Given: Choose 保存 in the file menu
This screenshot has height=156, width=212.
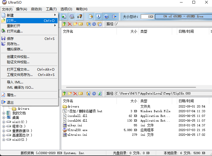Looking at the screenshot, I should pos(29,39).
